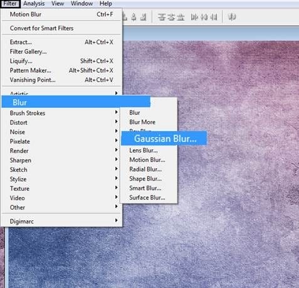This screenshot has width=299, height=288.
Task: Select Shape Blur... filter
Action: [149, 179]
